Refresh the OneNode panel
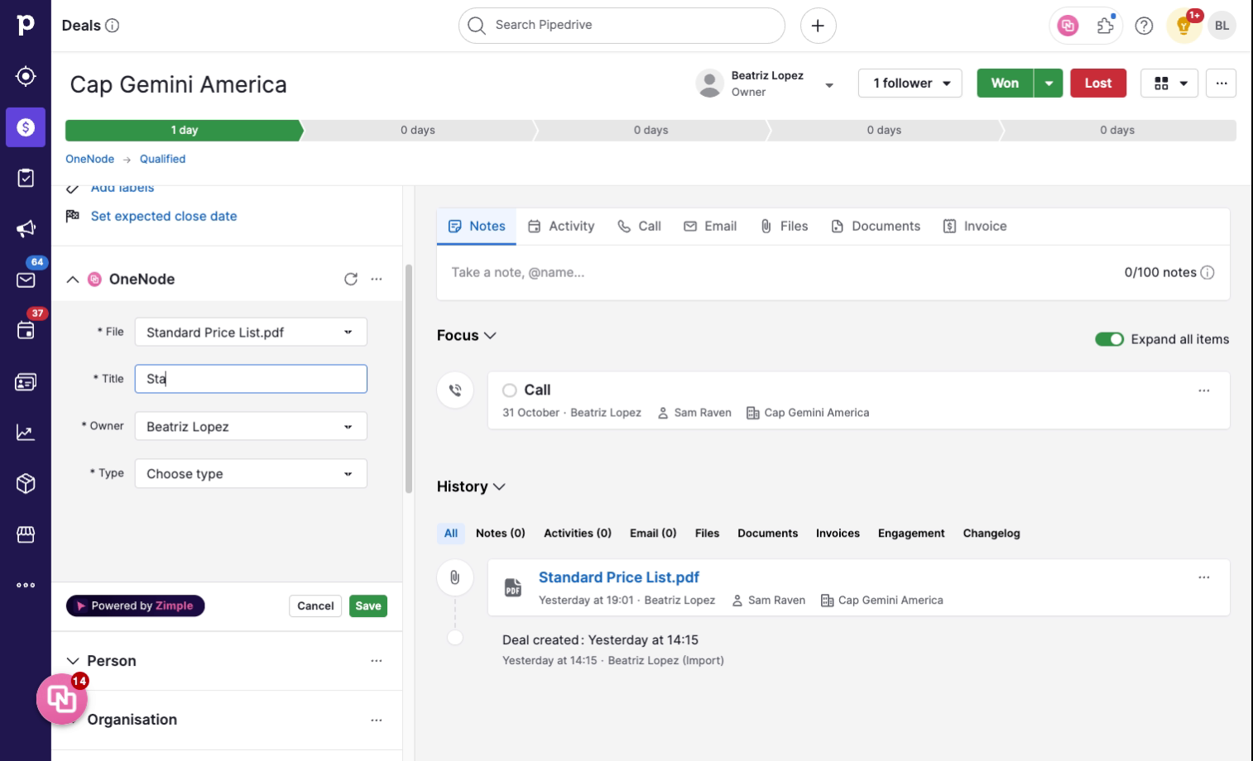The image size is (1253, 761). coord(351,280)
